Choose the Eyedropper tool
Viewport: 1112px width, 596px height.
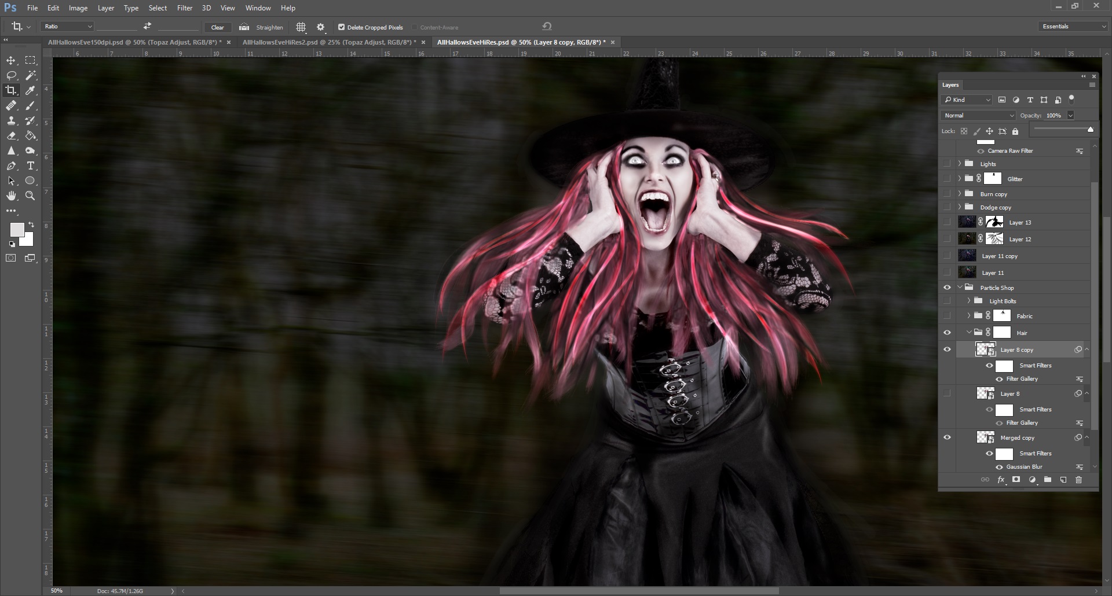pyautogui.click(x=30, y=90)
